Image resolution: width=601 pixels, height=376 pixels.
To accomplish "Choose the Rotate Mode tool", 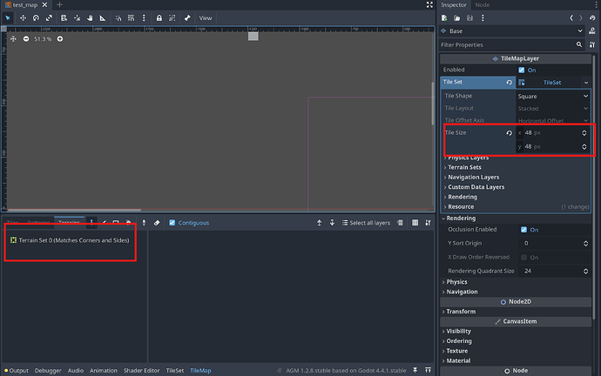I will point(36,18).
